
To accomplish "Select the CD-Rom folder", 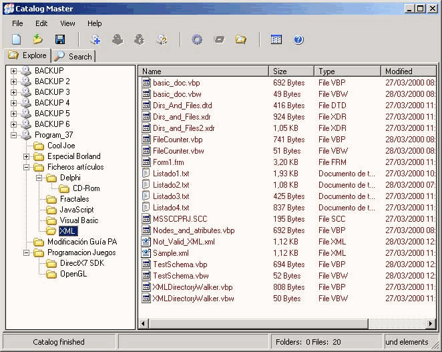I will [86, 188].
